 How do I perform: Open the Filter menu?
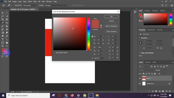point(35,2)
